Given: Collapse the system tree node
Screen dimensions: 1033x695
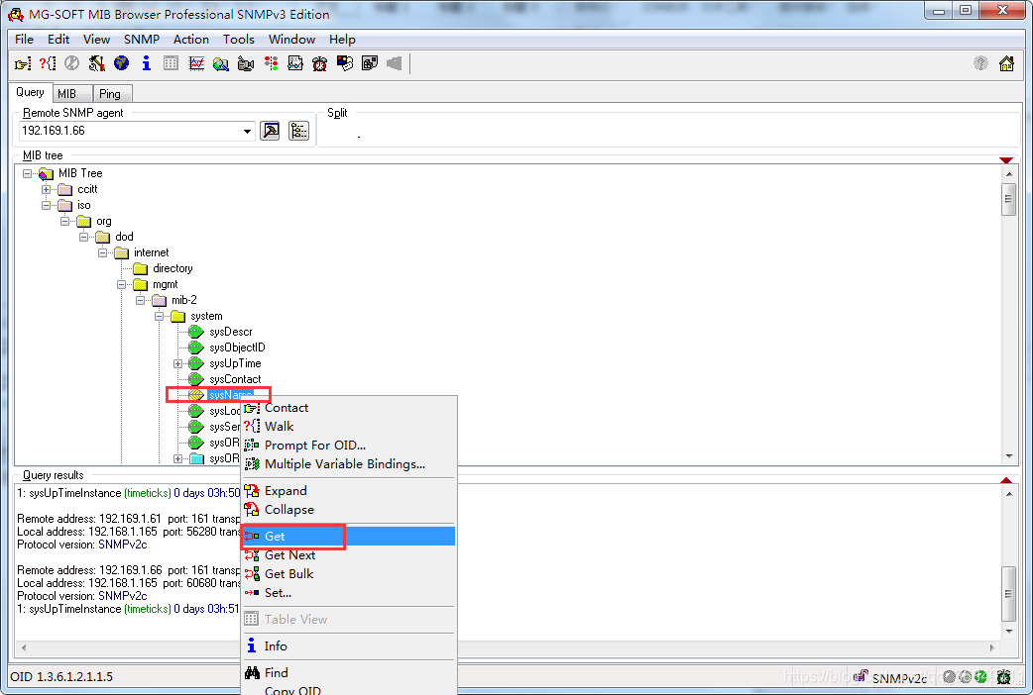Looking at the screenshot, I should click(159, 316).
